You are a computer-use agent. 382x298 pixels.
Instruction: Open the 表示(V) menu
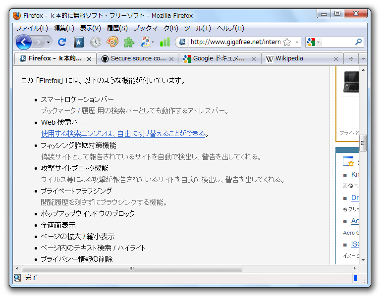pos(90,28)
